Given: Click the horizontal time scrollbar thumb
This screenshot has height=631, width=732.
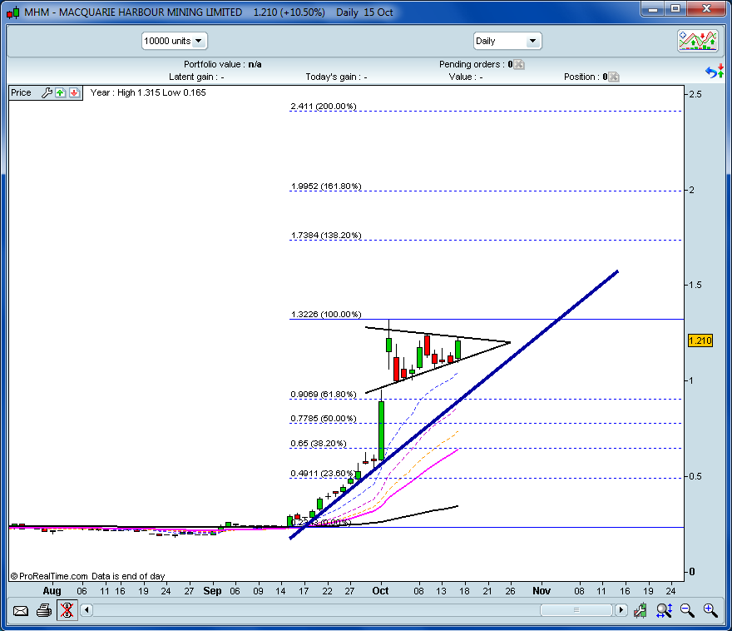Looking at the screenshot, I should 576,610.
